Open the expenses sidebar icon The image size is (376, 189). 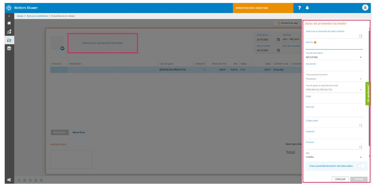[x=9, y=40]
